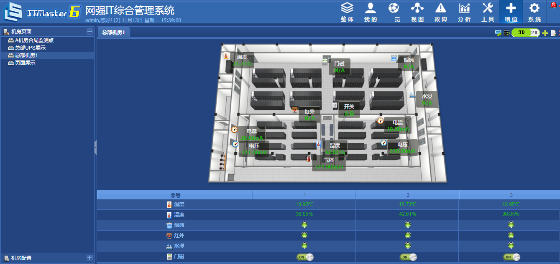560x264 pixels.
Task: Collapse the left sidebar with splitter handle
Action: click(x=95, y=147)
